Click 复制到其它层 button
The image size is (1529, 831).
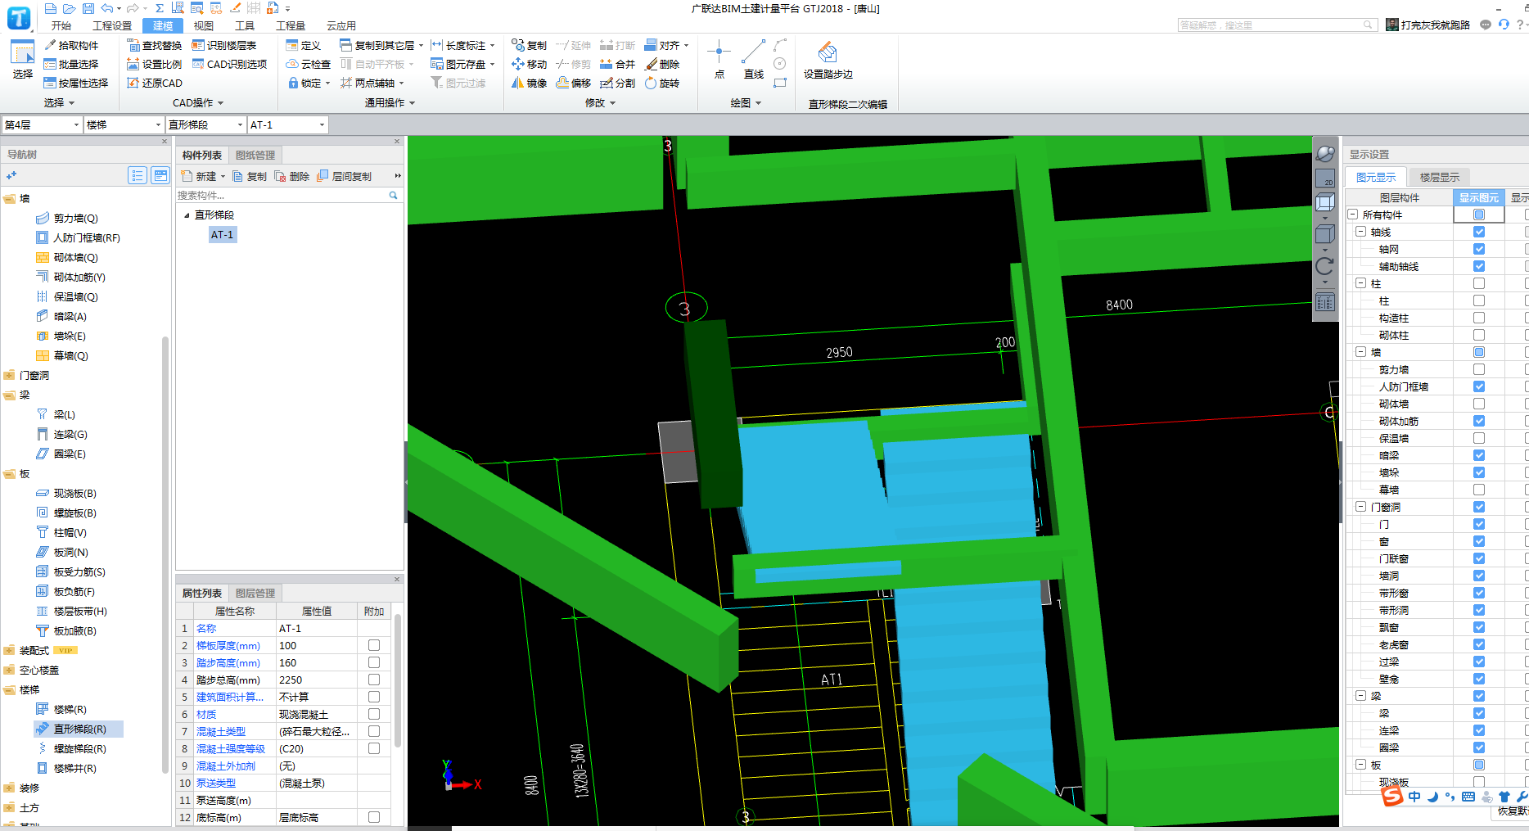coord(381,45)
